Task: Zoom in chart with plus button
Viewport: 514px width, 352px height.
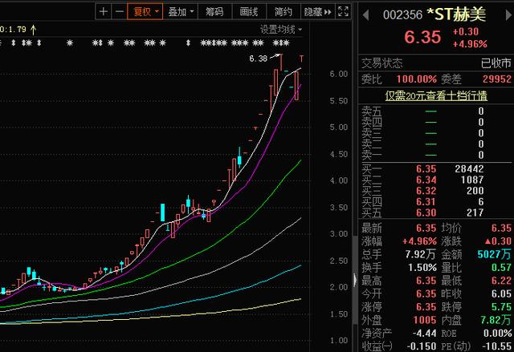Action: [x=104, y=12]
